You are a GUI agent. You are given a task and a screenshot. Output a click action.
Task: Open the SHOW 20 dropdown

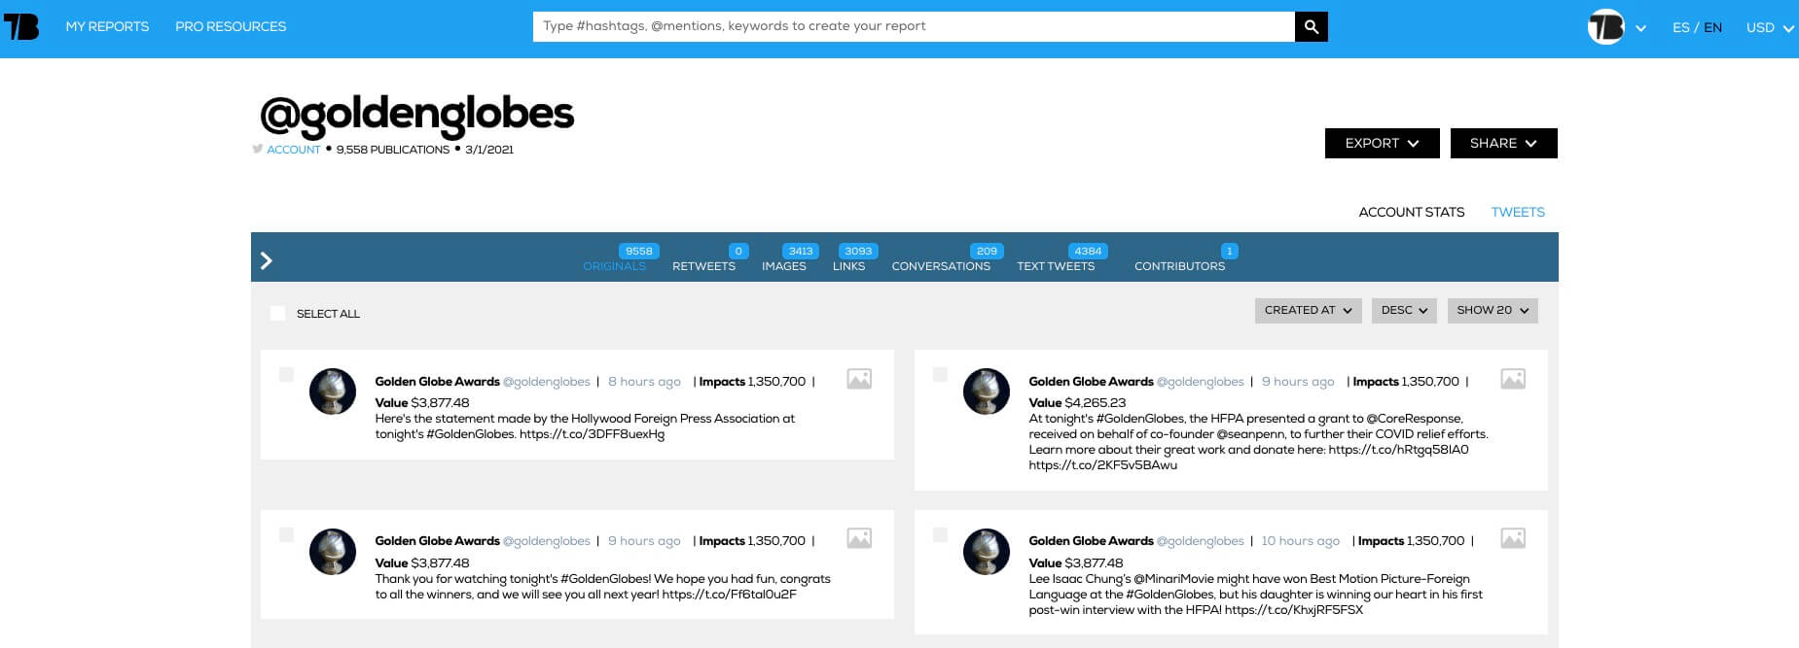1492,311
